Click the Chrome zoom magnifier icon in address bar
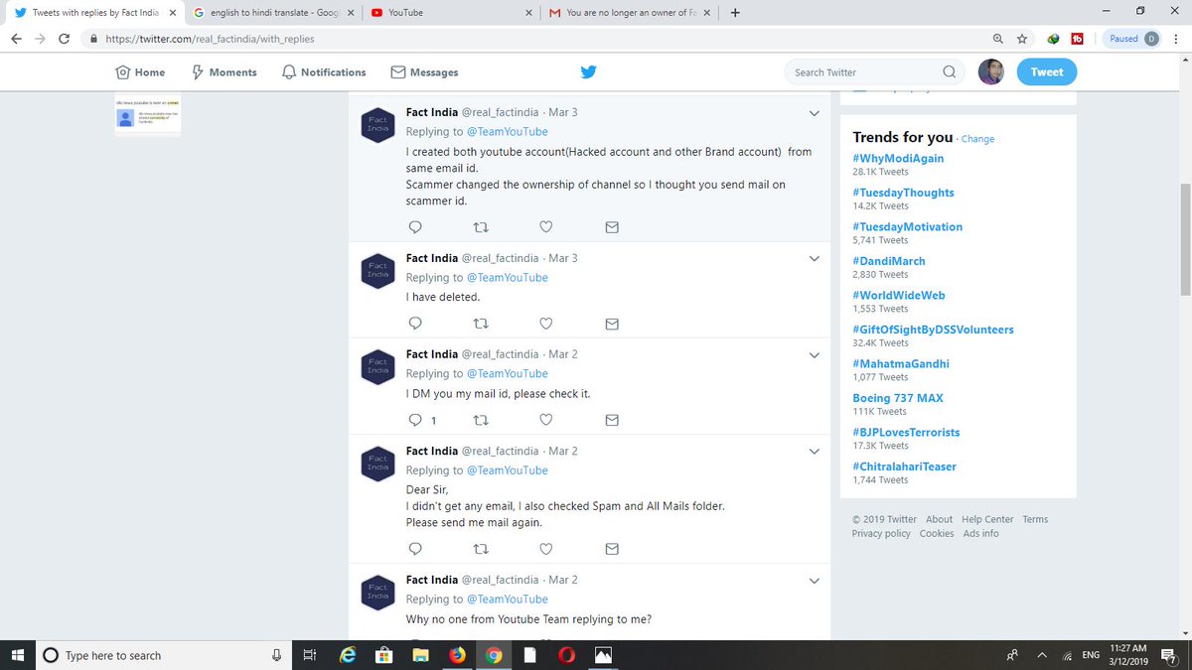 [x=998, y=39]
